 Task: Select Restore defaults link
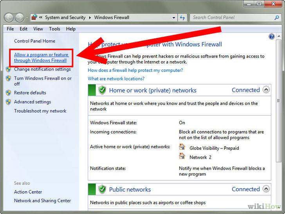pyautogui.click(x=30, y=92)
